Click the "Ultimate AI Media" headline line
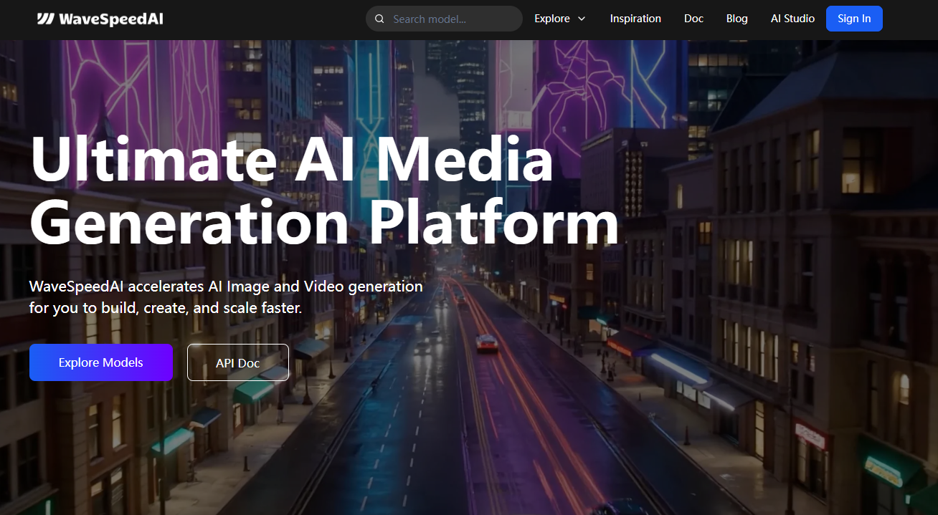Screen dimensions: 938x515 (x=291, y=158)
